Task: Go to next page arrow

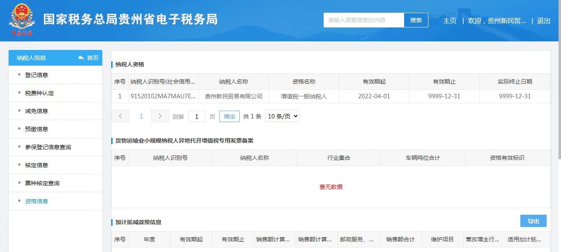Action: point(160,116)
